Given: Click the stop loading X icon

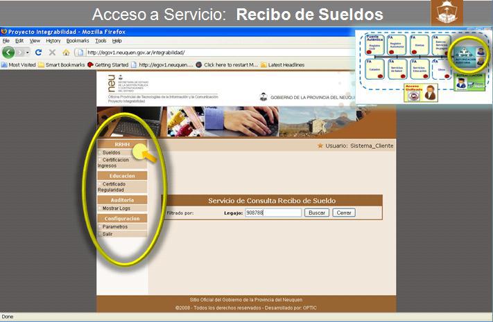Looking at the screenshot, I should [x=52, y=53].
